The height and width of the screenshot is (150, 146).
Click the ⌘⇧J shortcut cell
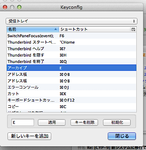pos(64,87)
